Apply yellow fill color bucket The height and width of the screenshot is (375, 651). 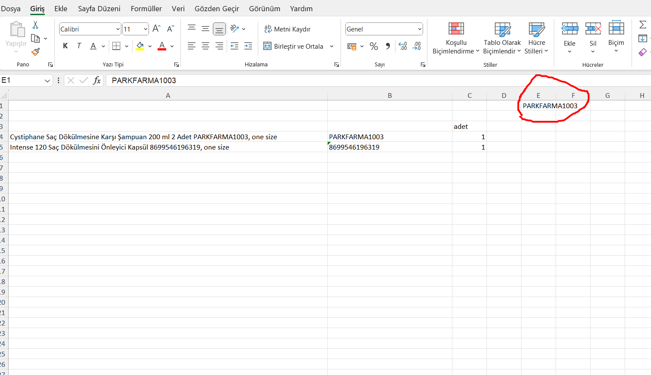pyautogui.click(x=140, y=46)
